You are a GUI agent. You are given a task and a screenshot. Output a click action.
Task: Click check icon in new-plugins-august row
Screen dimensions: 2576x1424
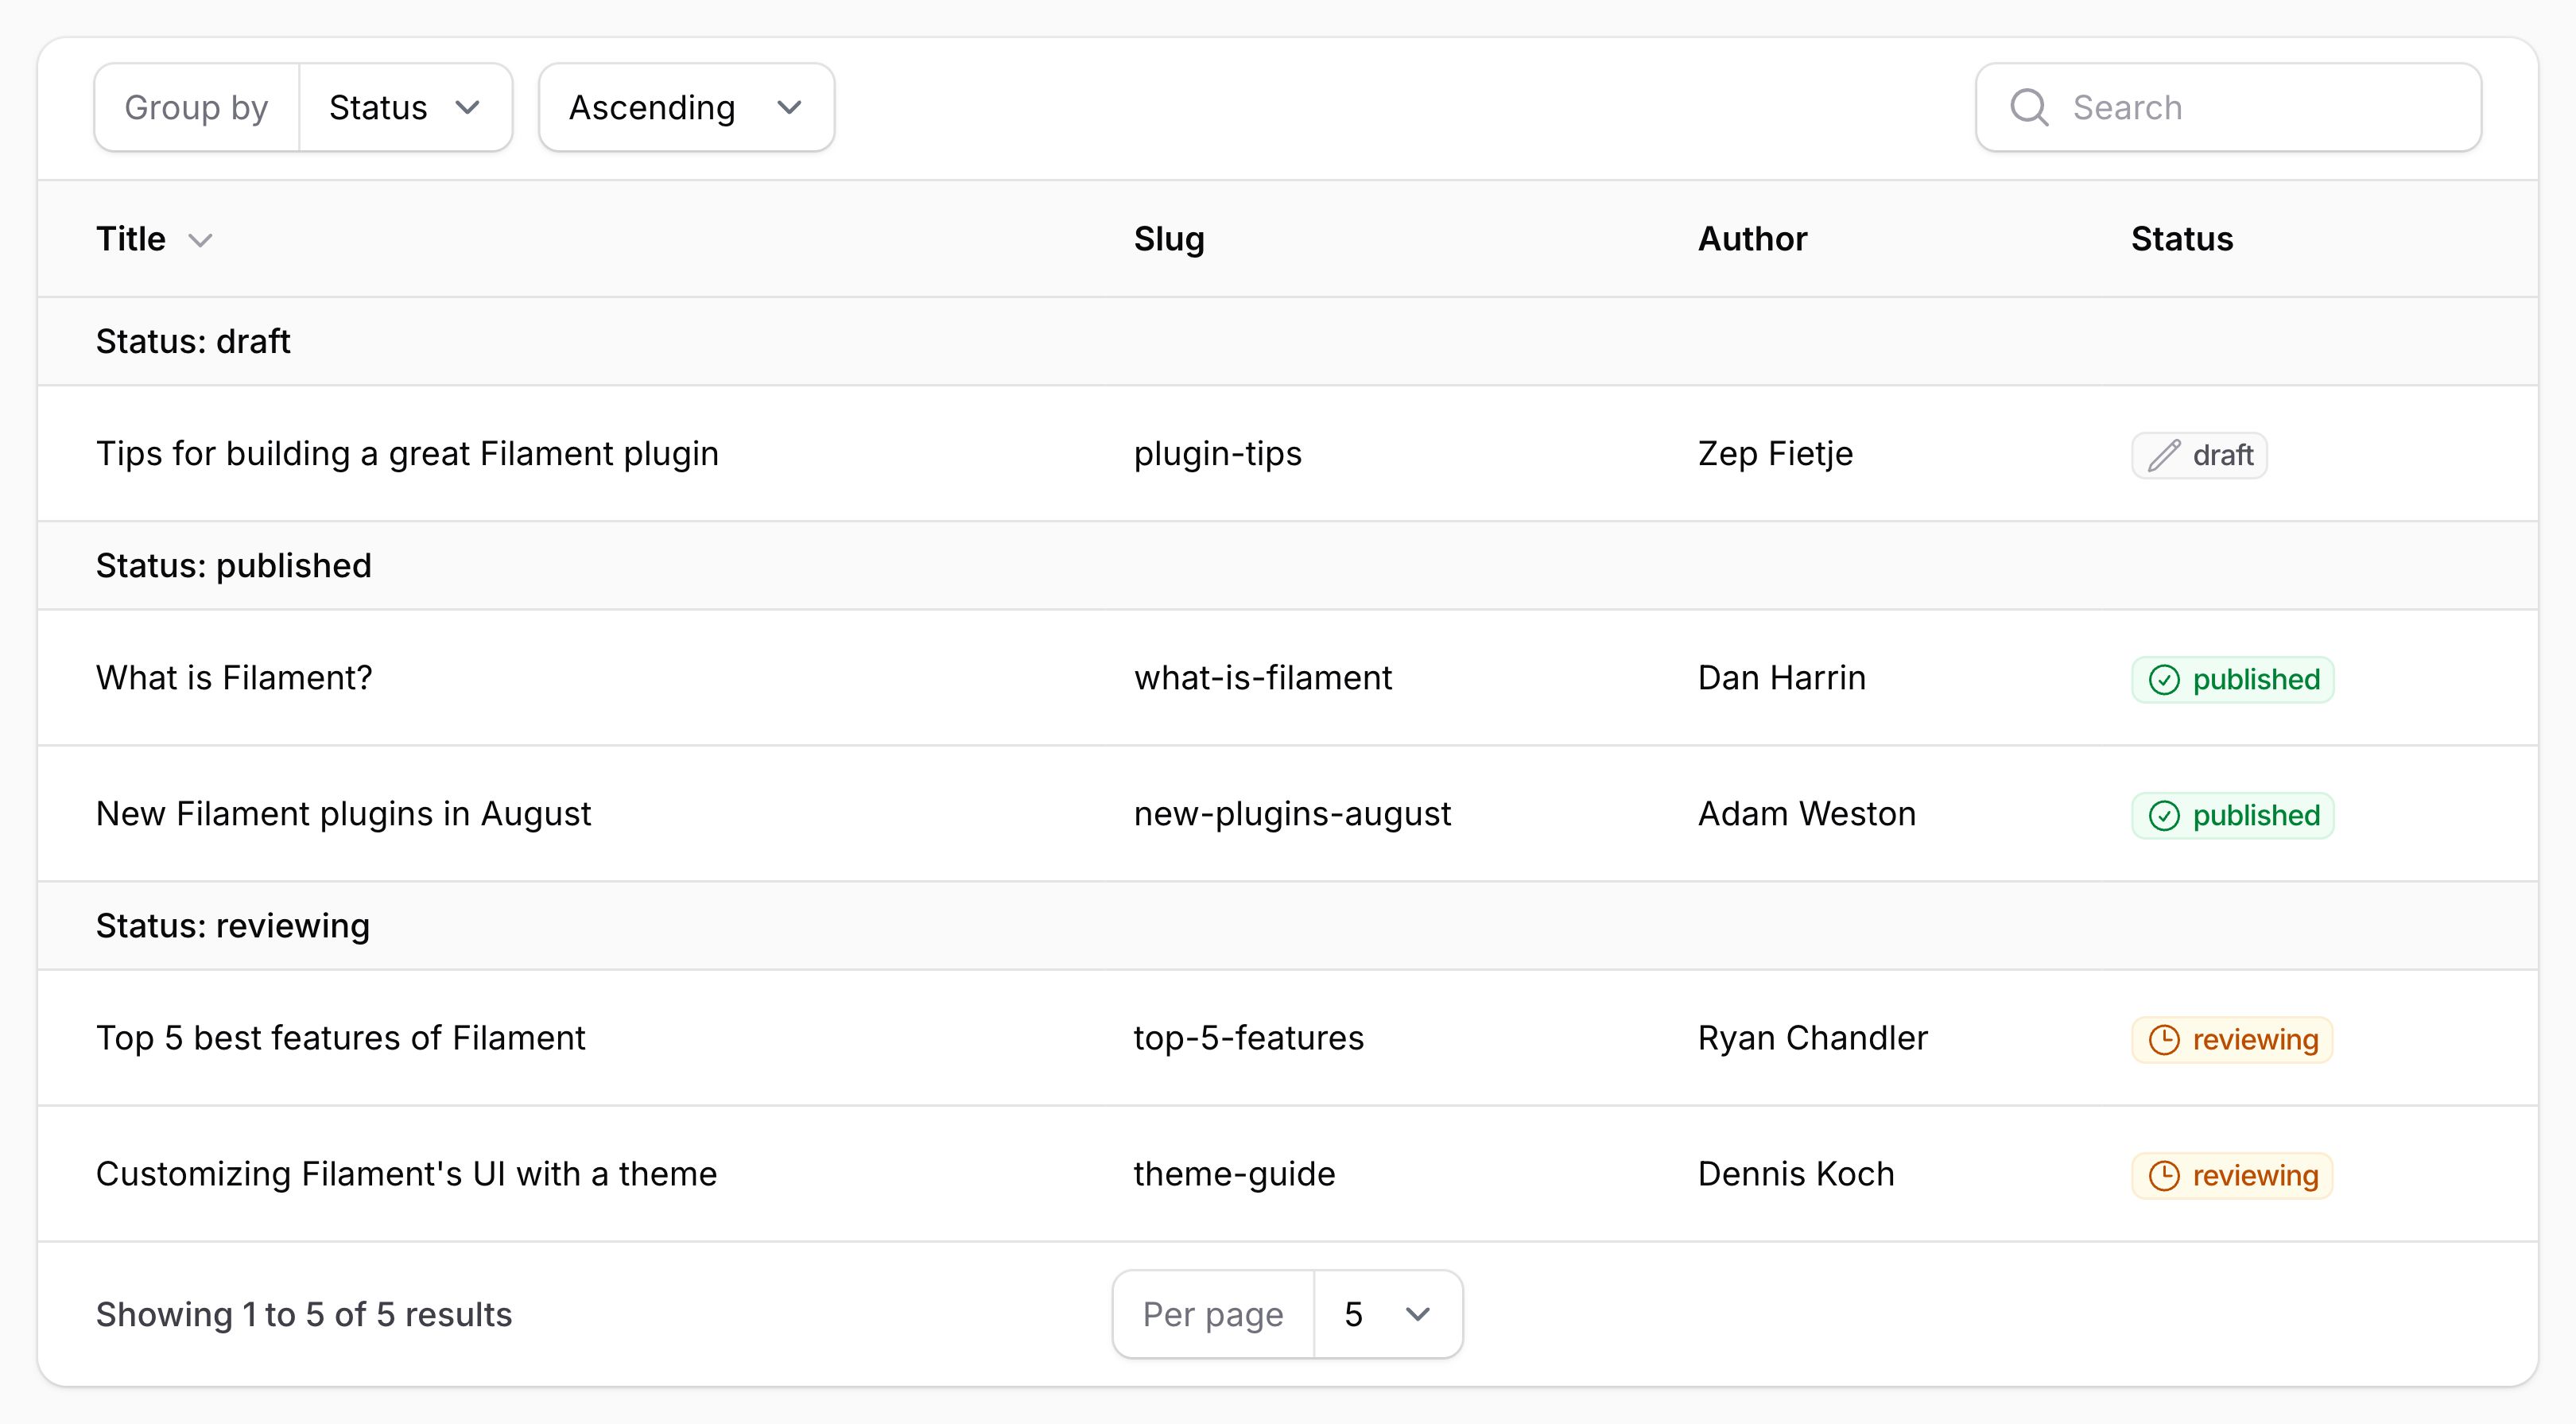click(x=2164, y=816)
